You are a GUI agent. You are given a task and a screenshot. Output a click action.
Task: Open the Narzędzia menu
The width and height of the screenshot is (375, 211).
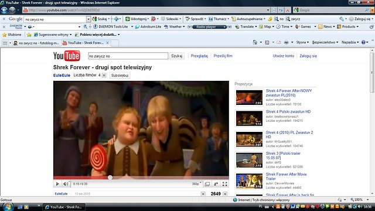[350, 42]
